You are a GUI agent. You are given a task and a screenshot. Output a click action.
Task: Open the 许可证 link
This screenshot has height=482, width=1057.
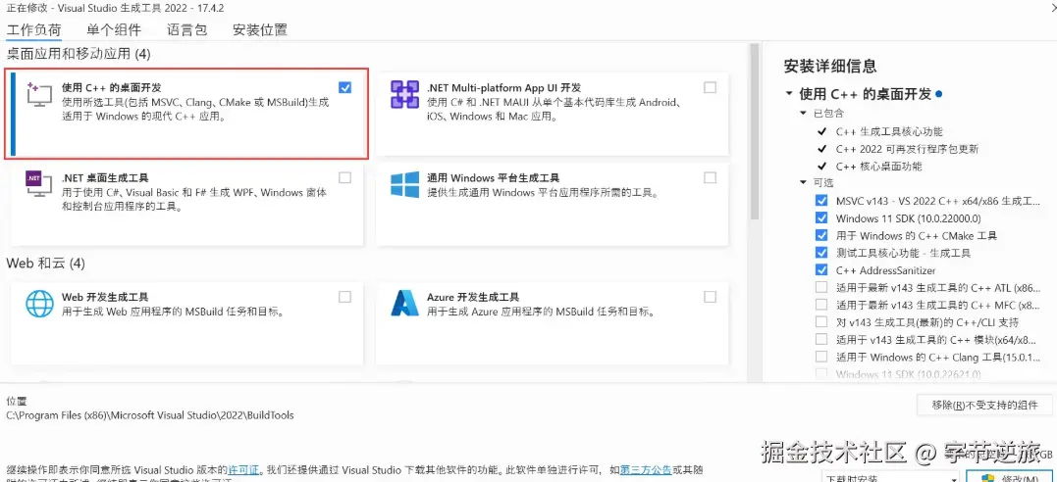click(243, 470)
